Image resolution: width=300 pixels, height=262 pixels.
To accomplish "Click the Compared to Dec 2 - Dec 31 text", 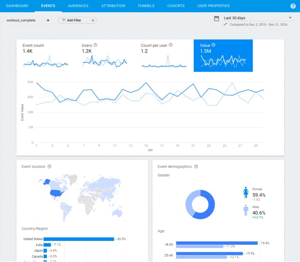I will point(258,24).
